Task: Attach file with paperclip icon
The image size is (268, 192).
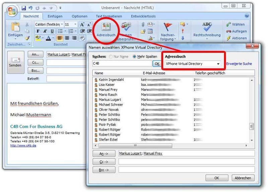Action: (x=143, y=24)
